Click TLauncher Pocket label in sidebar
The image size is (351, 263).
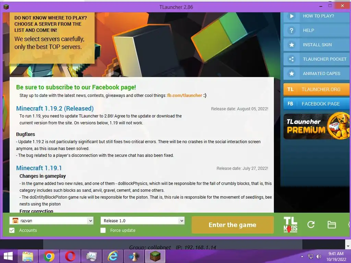[325, 59]
